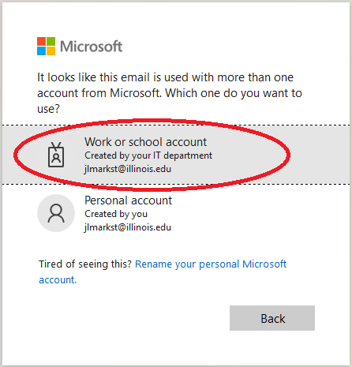Click the Back button

272,318
